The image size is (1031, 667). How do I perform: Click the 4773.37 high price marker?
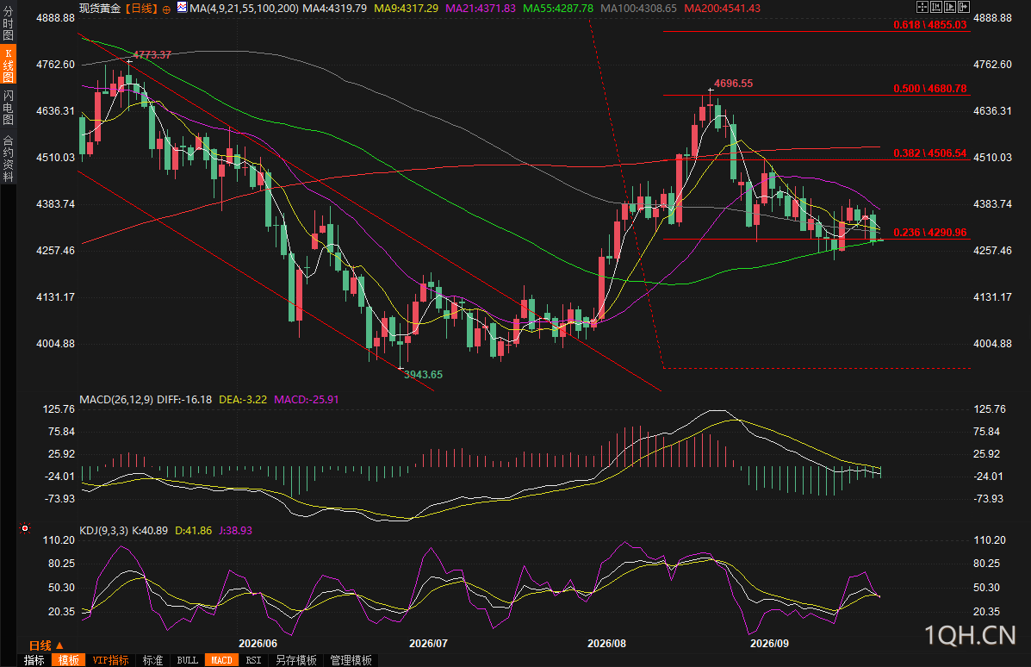[x=152, y=55]
